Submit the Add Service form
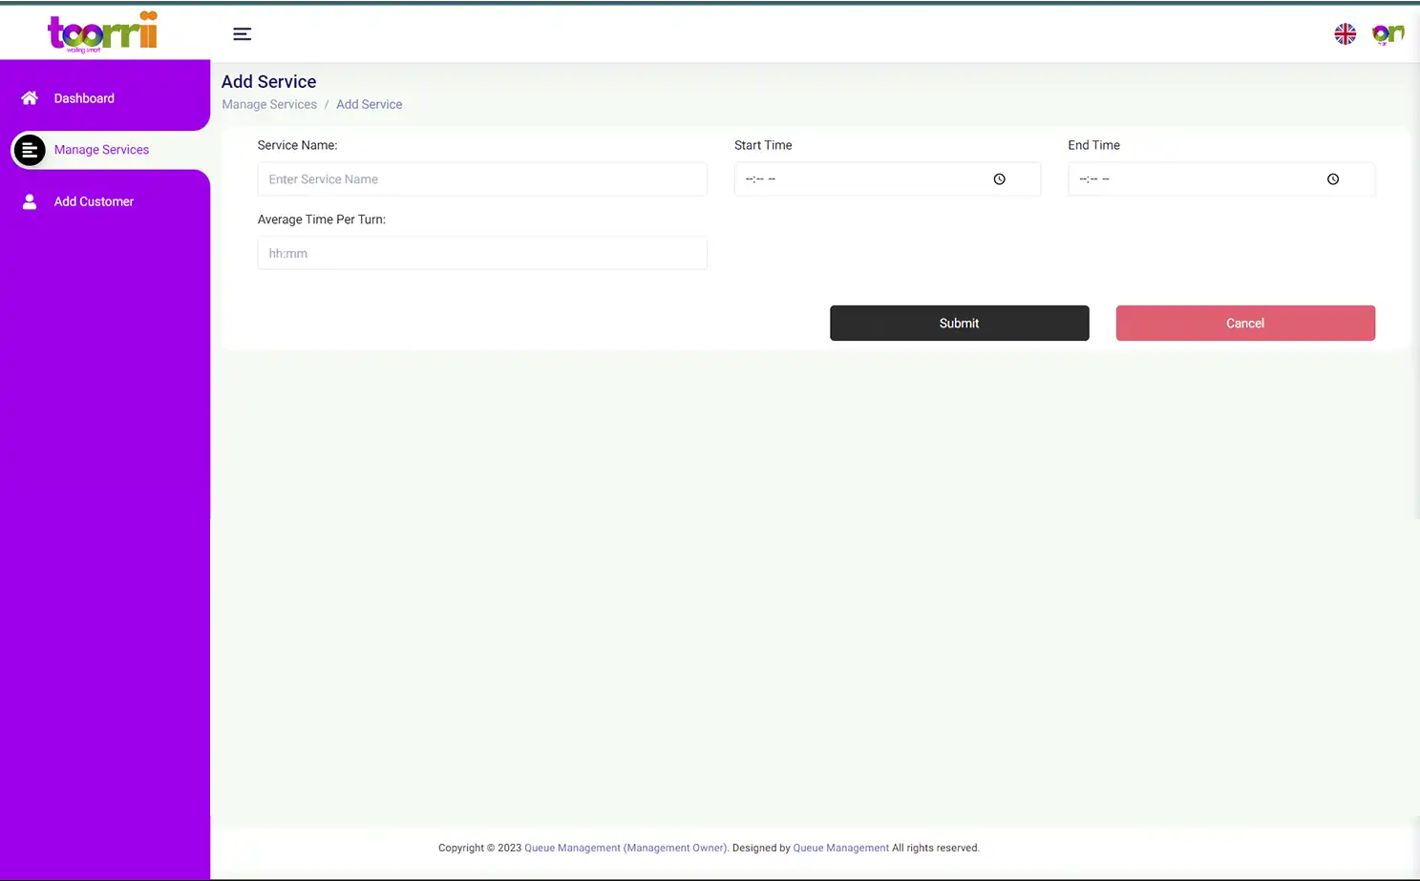1420x881 pixels. (x=959, y=323)
